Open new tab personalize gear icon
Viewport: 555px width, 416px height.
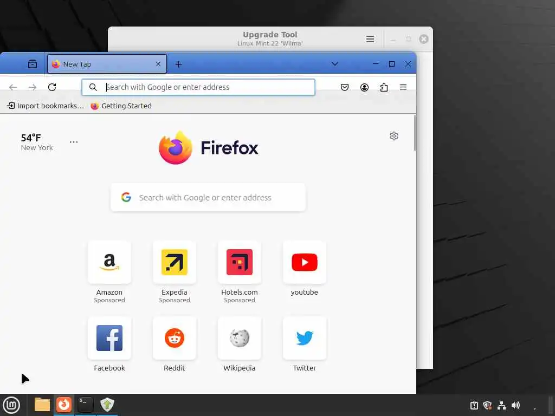pos(394,136)
